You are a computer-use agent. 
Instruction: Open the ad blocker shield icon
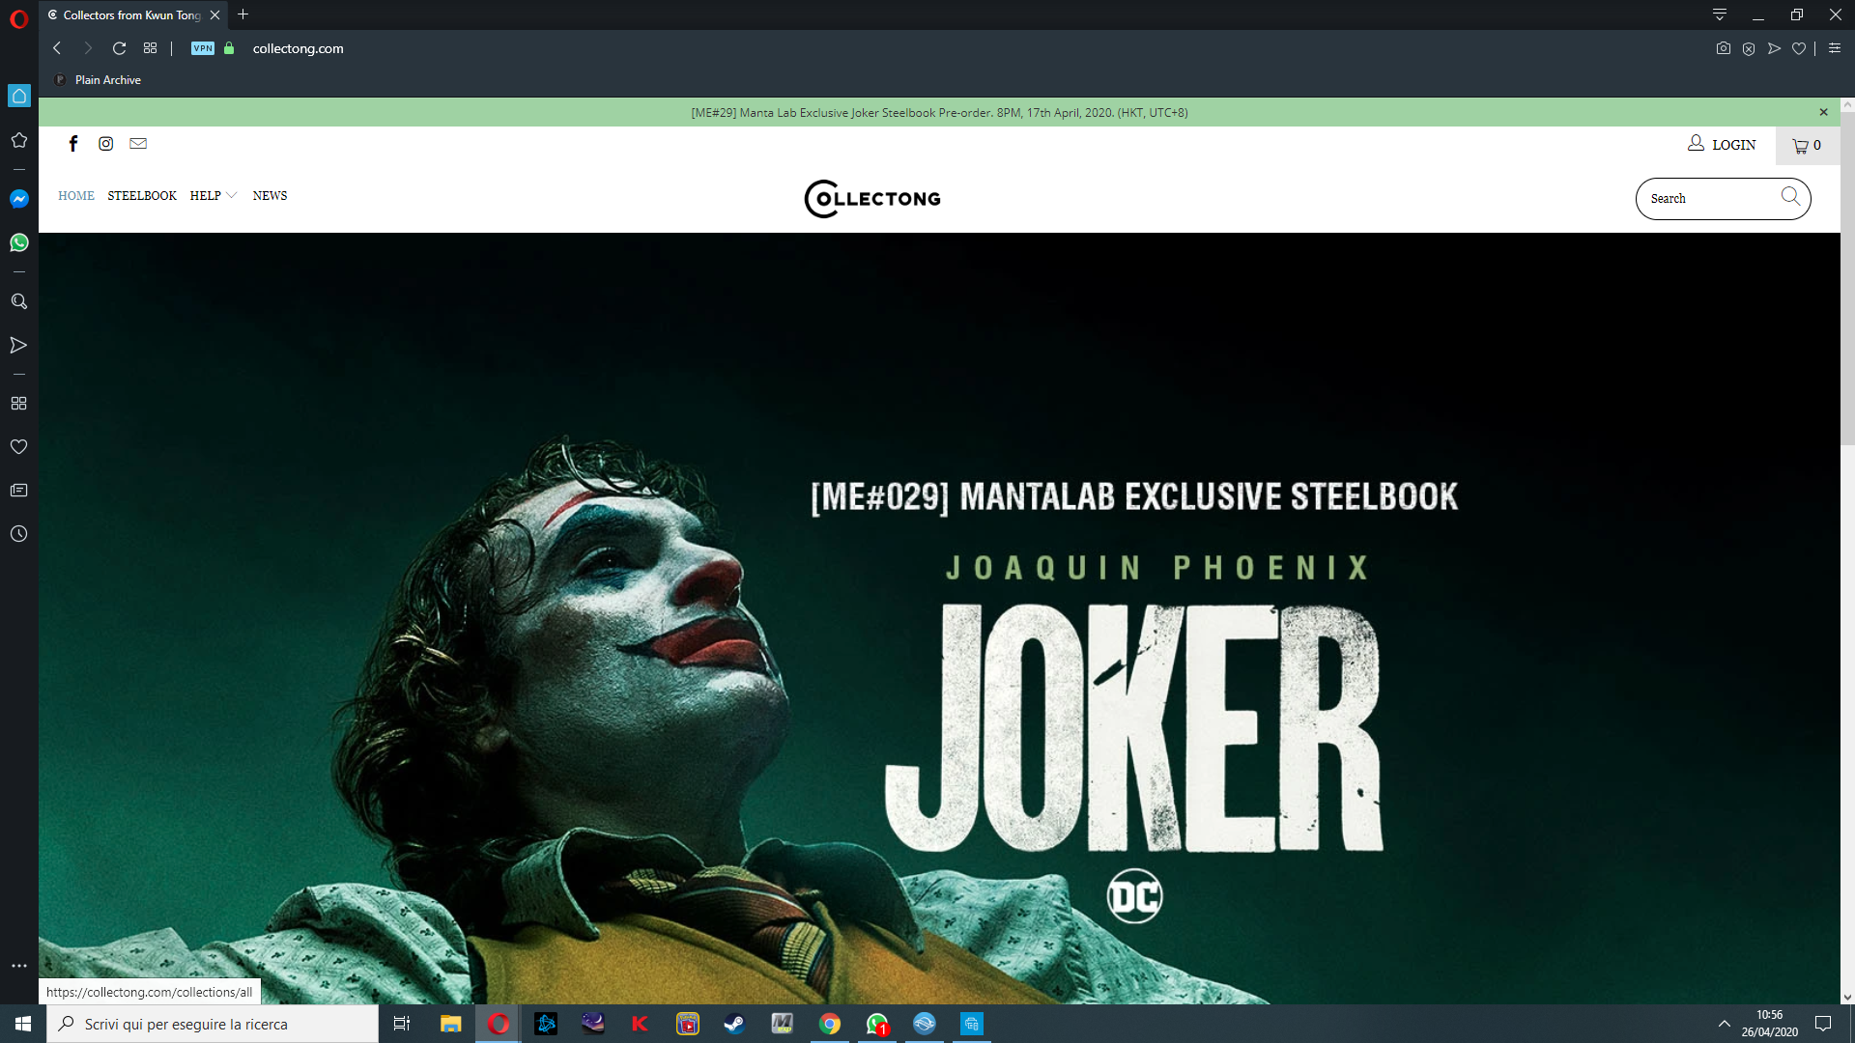tap(1749, 48)
